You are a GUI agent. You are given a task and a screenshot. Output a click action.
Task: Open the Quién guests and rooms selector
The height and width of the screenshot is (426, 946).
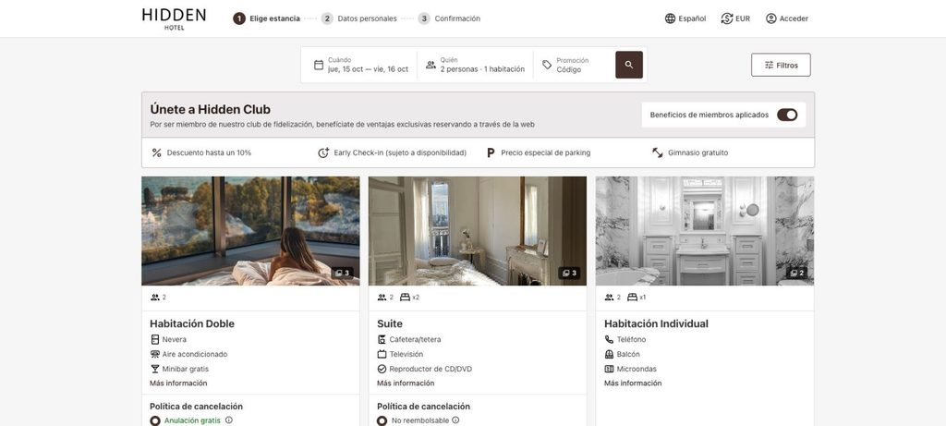point(475,65)
